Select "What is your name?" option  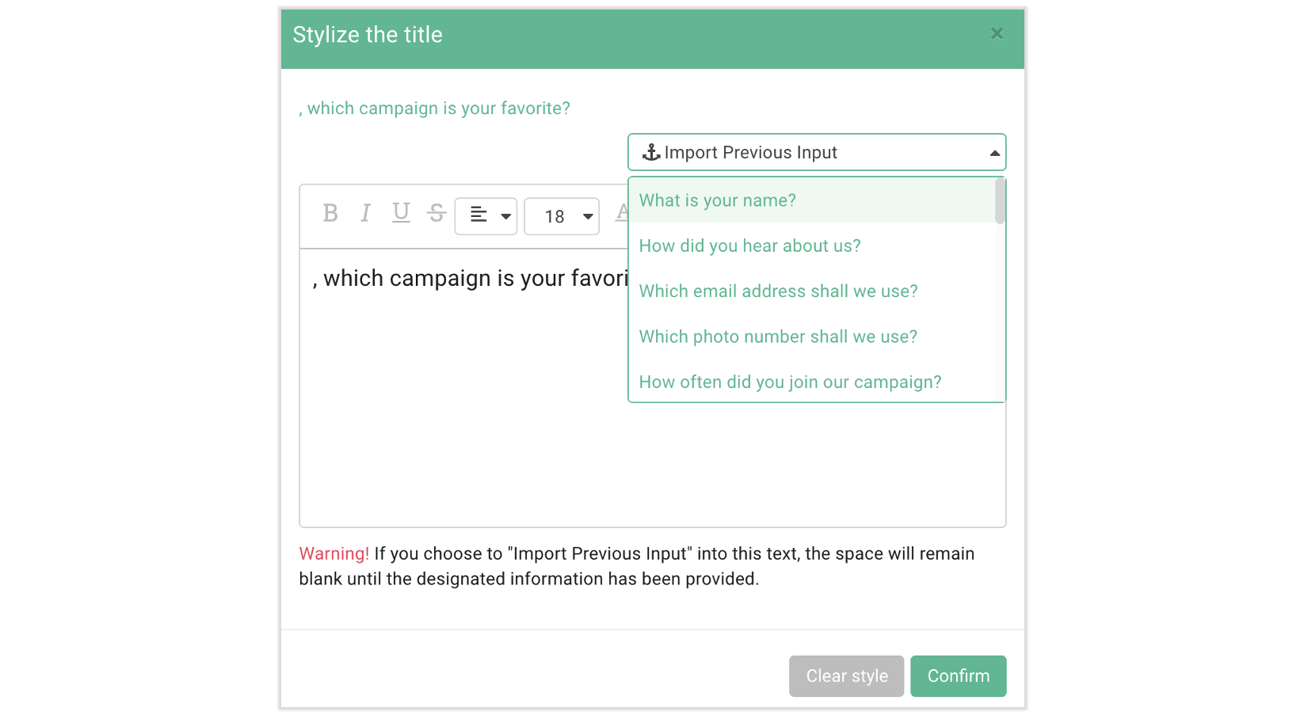[812, 200]
